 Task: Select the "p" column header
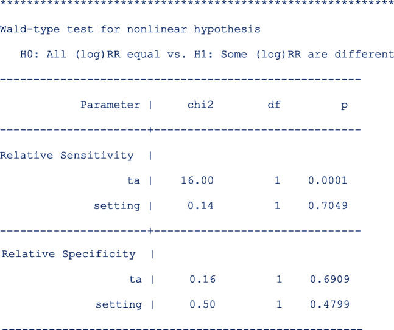344,105
